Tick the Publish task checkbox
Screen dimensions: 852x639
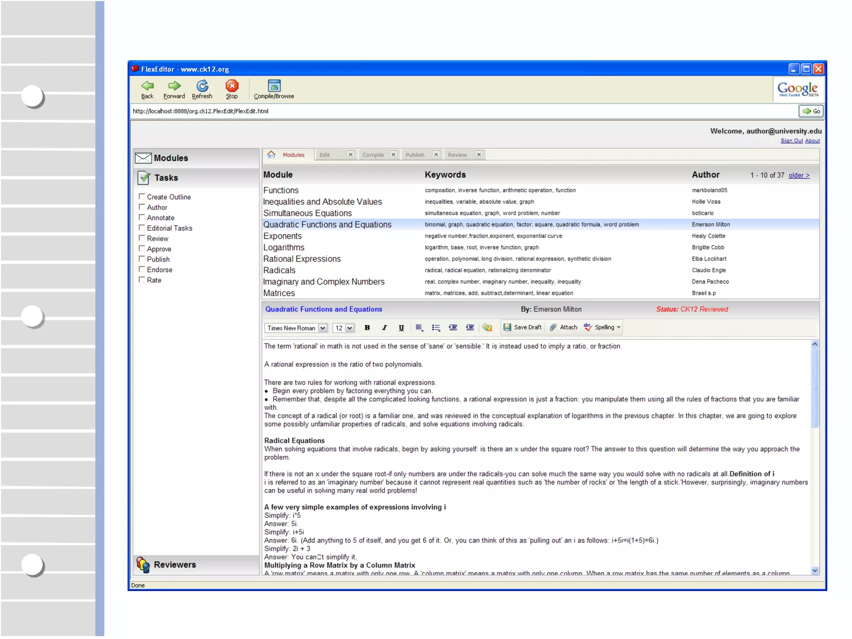142,259
